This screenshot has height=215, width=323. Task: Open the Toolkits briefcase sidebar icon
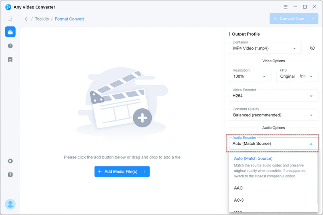[x=10, y=32]
